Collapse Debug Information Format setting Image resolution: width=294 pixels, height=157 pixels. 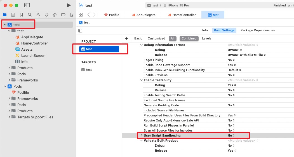141,45
